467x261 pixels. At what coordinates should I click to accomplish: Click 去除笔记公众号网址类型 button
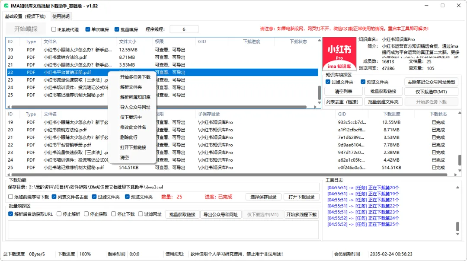(x=431, y=82)
